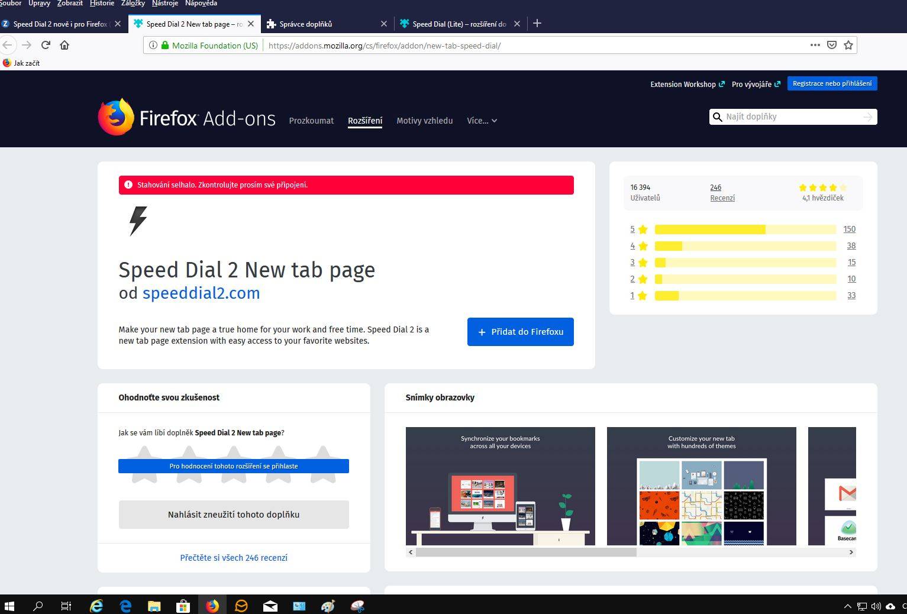Close the Správce doplňků tab
Image resolution: width=907 pixels, height=614 pixels.
(383, 24)
